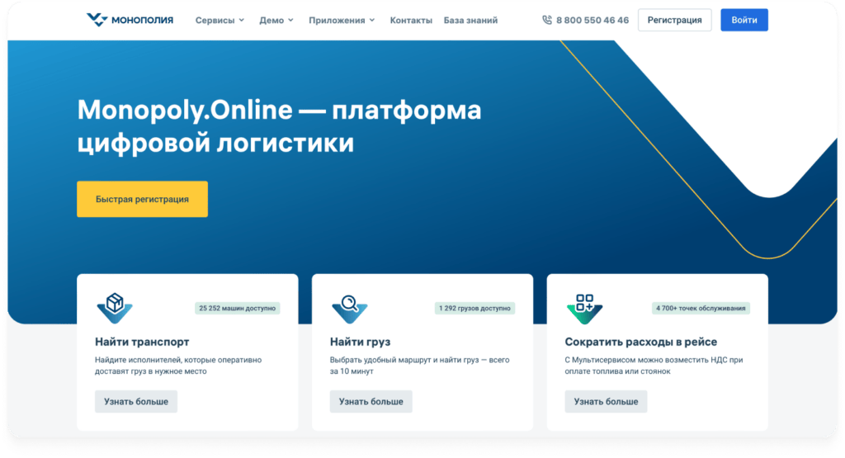Click the Monopoly.Online hero headline
Image resolution: width=845 pixels, height=458 pixels.
point(279,126)
